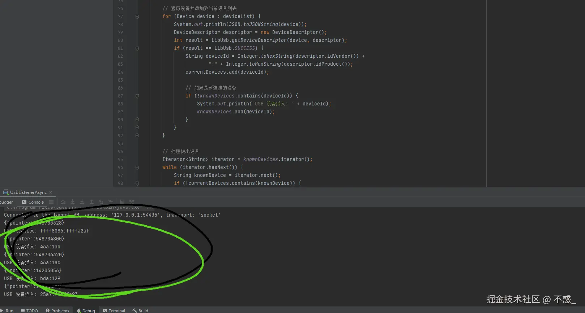Viewport: 585px width, 313px height.
Task: Switch to the Debugger tab
Action: 6,202
